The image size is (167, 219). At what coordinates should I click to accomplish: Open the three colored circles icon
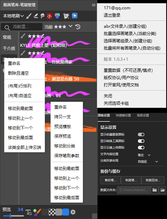57,16
